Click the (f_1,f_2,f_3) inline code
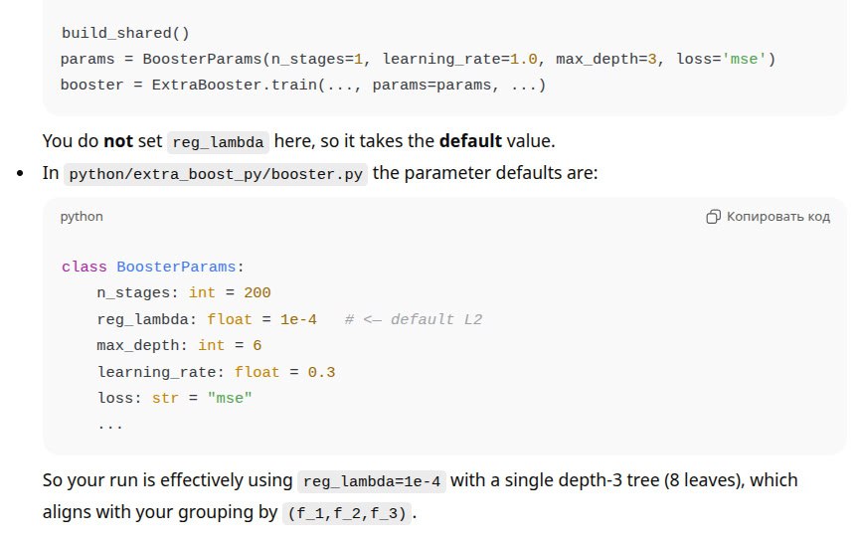Image resolution: width=859 pixels, height=542 pixels. [x=347, y=514]
